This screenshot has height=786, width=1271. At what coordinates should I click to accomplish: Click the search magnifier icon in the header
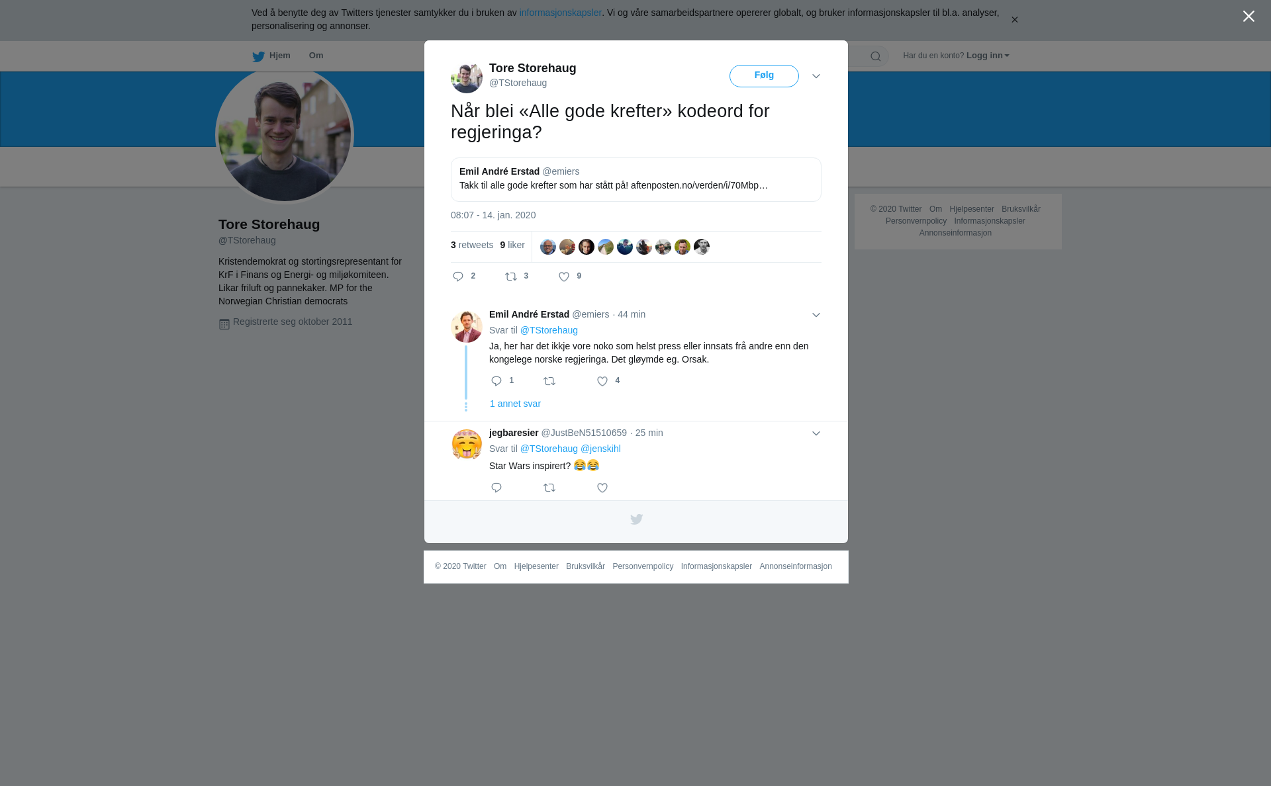pyautogui.click(x=875, y=56)
